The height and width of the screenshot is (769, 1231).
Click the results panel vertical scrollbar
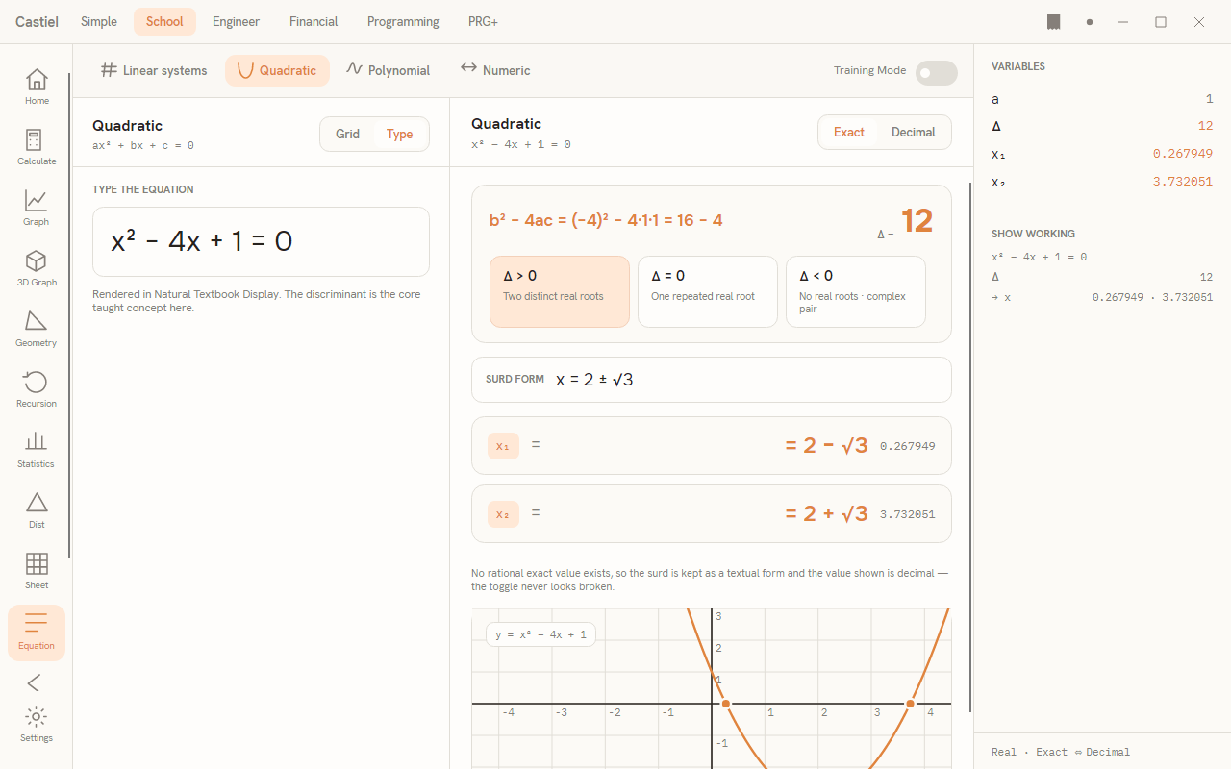[x=969, y=447]
